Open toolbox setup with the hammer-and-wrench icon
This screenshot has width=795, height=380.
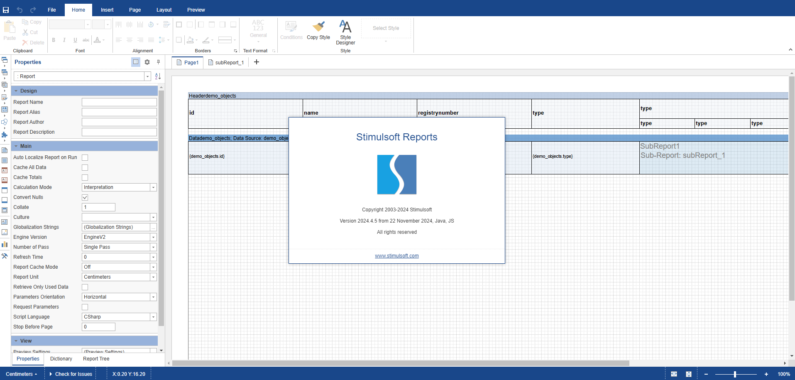pos(5,256)
